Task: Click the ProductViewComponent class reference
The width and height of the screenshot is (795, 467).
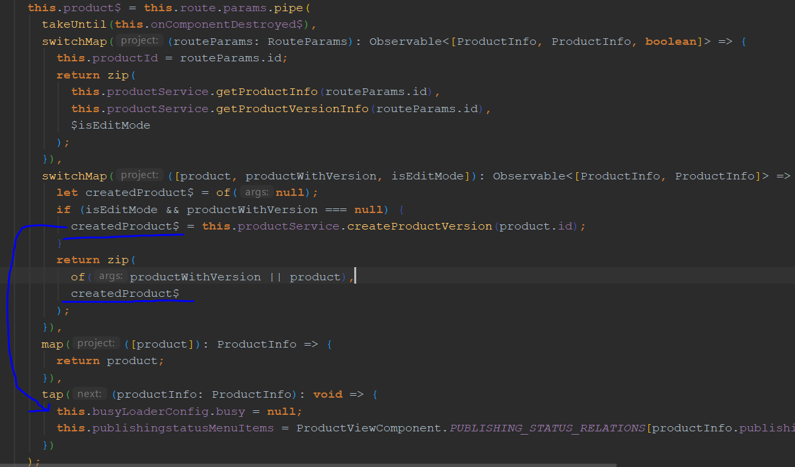Action: (x=369, y=428)
